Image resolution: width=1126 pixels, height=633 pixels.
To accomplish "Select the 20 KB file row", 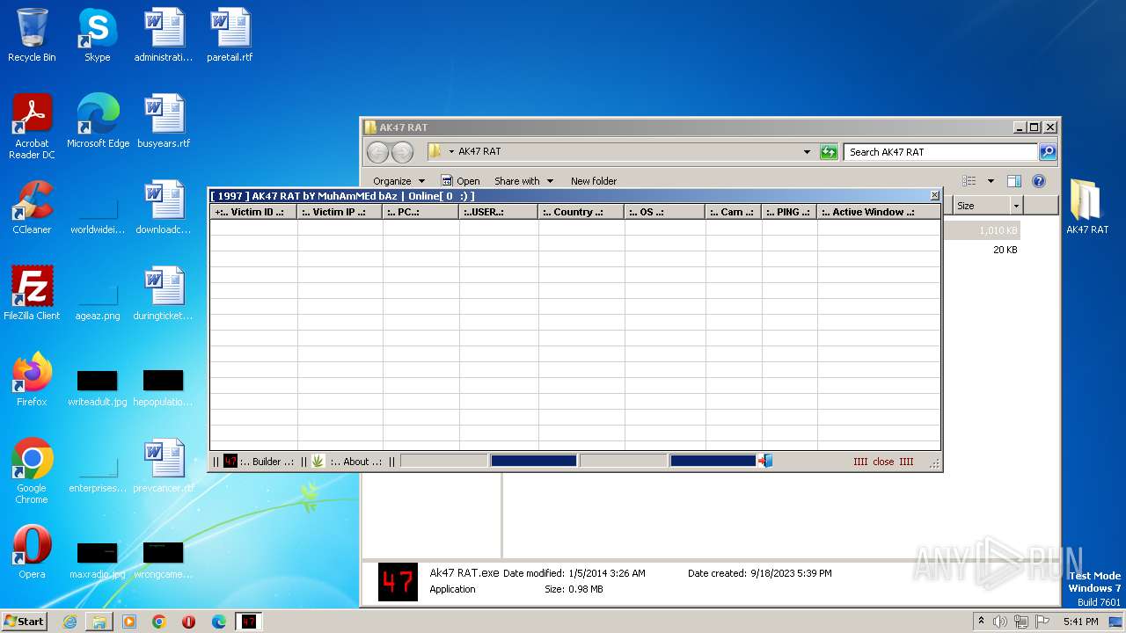I will click(983, 250).
